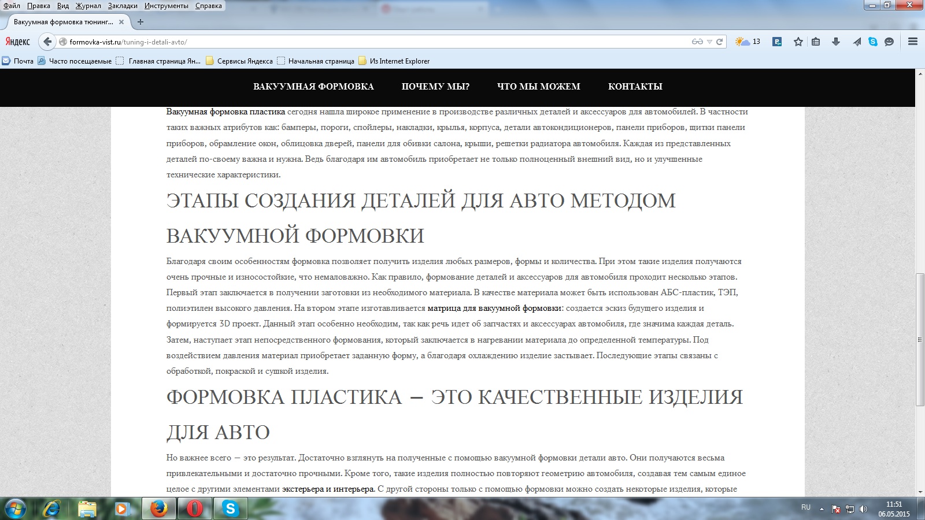Show the bookmarks list icon
Screen dimensions: 925x520
816,42
